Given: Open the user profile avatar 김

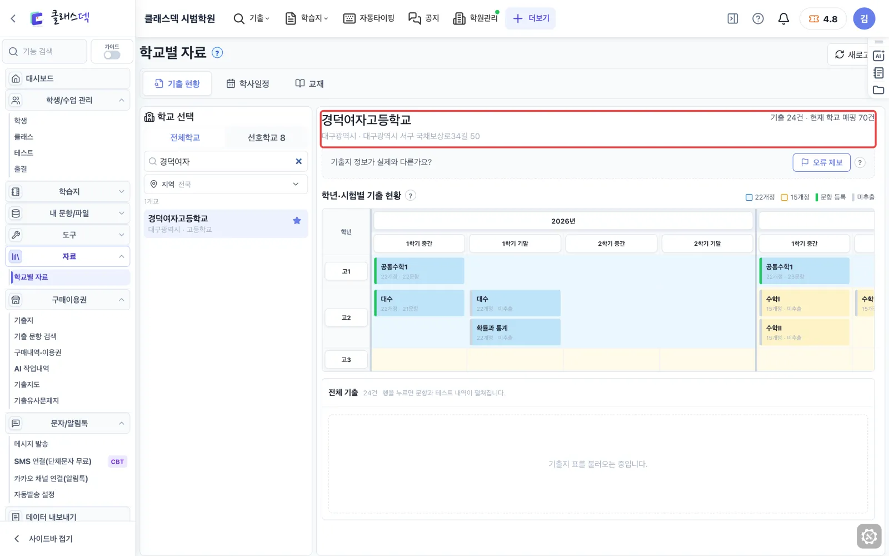Looking at the screenshot, I should click(x=864, y=18).
